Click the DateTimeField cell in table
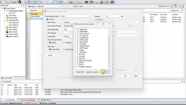 (x=37, y=16)
